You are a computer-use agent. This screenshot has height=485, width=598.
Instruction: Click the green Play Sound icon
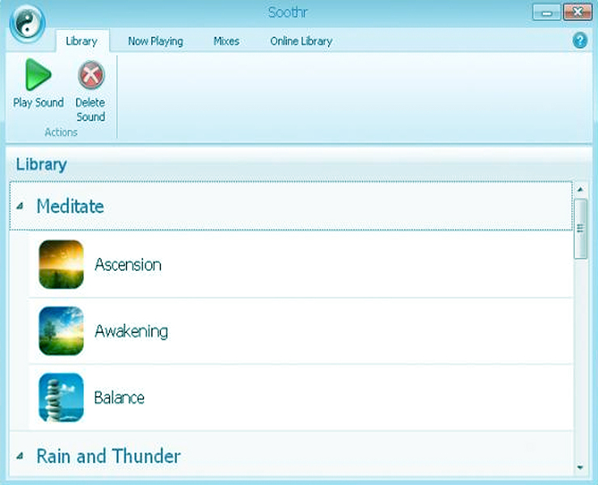pyautogui.click(x=38, y=74)
